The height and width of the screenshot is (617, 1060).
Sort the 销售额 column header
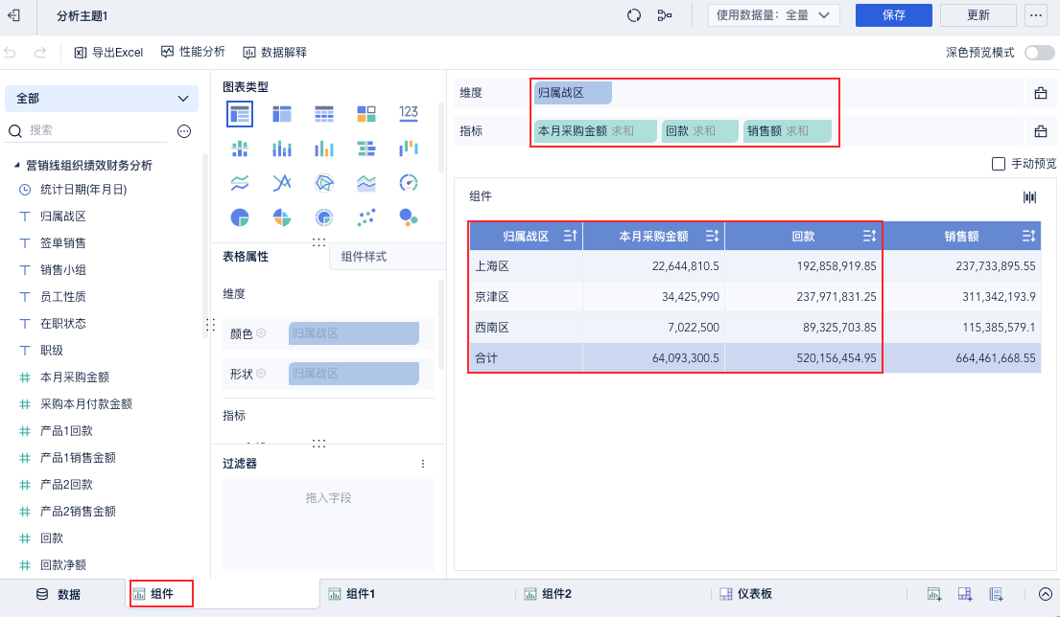[1028, 236]
